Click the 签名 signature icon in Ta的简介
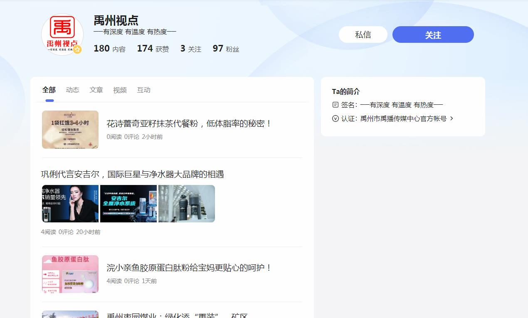Image resolution: width=528 pixels, height=318 pixels. pos(336,105)
